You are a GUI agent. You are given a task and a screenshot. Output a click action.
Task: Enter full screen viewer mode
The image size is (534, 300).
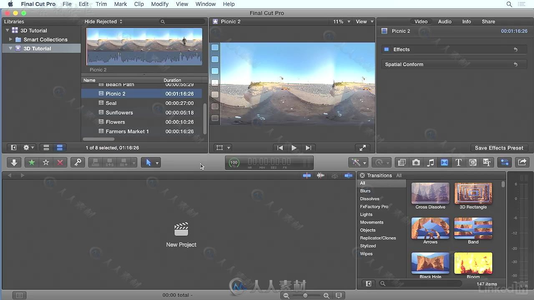(x=363, y=147)
